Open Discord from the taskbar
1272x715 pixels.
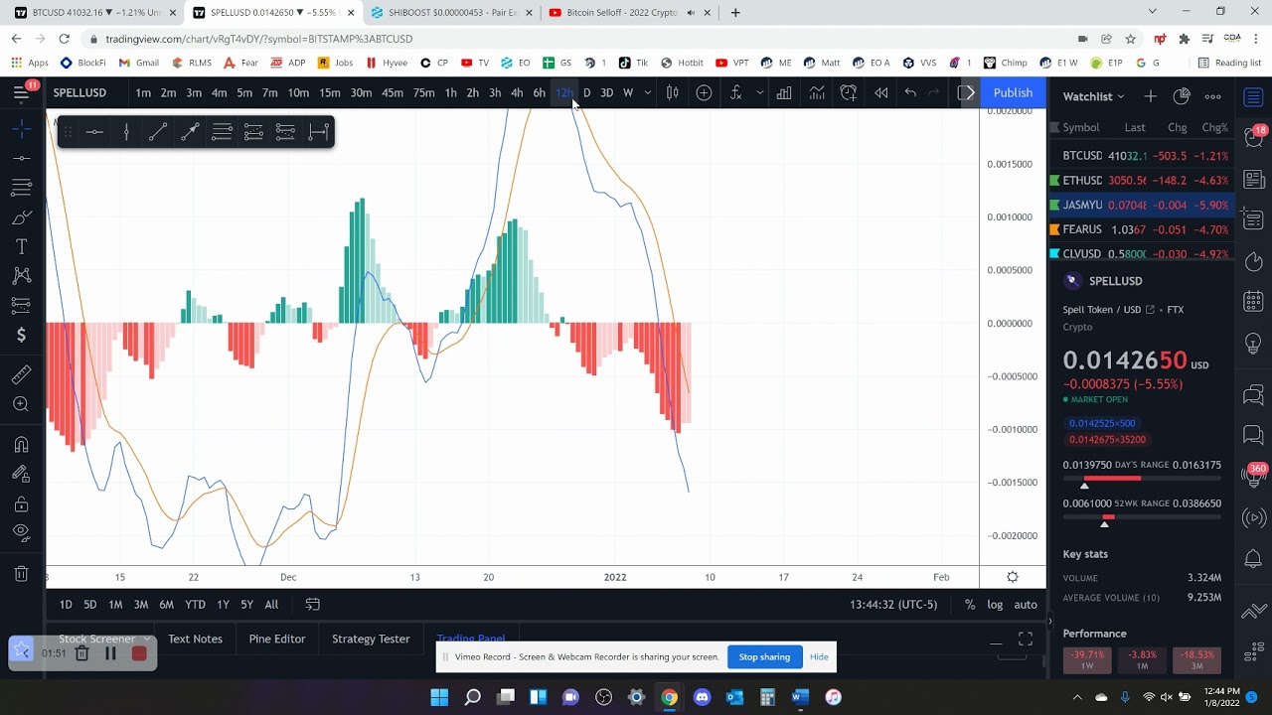(702, 697)
